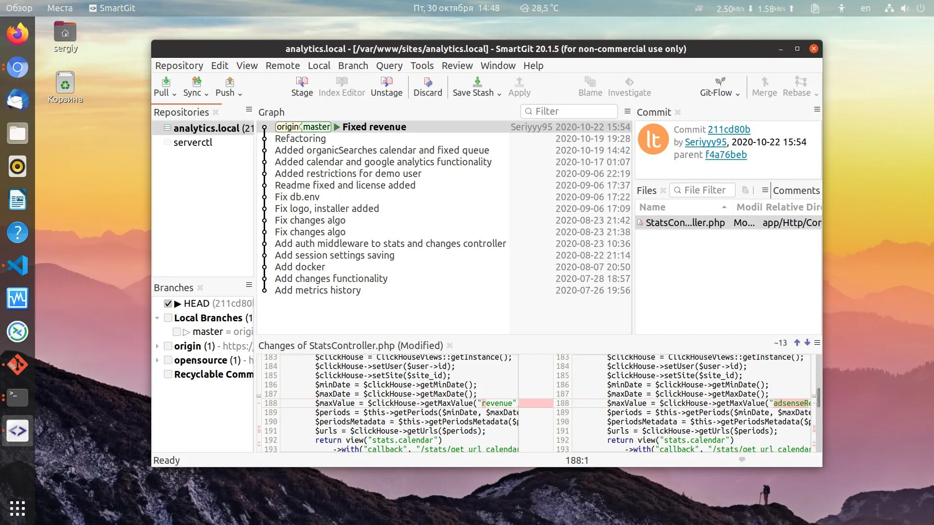This screenshot has width=934, height=525.
Task: Open the Branch menu
Action: tap(353, 66)
